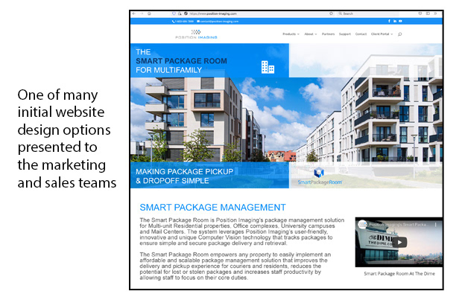Click the white building icon in banner
Image resolution: width=462 pixels, height=300 pixels.
tap(268, 67)
